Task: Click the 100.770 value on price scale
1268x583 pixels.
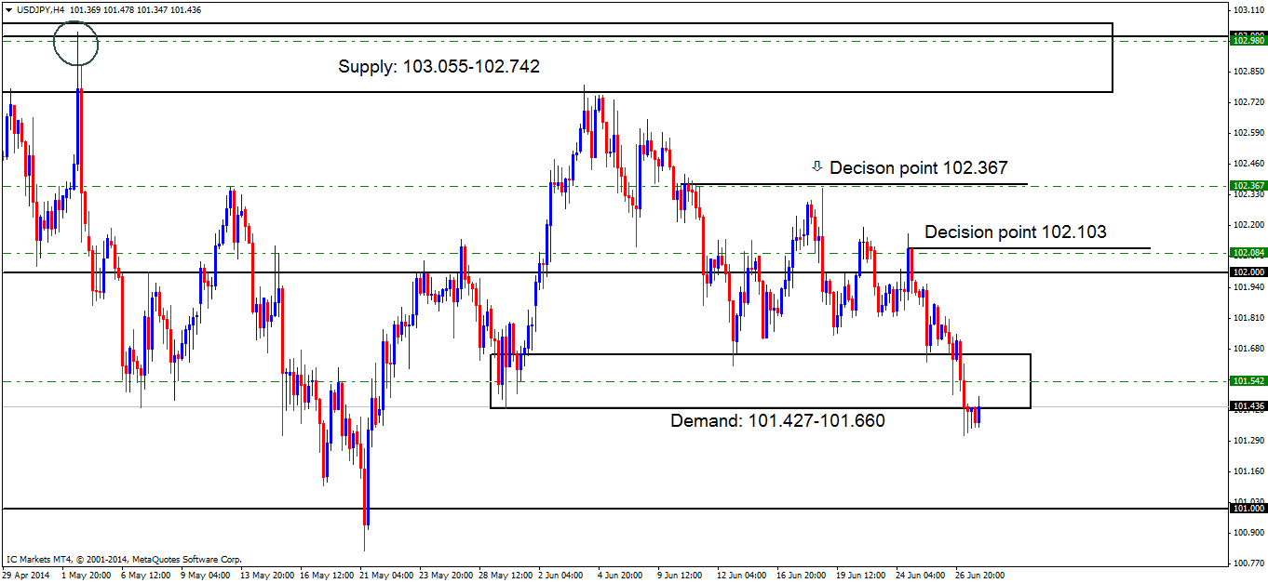Action: pyautogui.click(x=1248, y=563)
